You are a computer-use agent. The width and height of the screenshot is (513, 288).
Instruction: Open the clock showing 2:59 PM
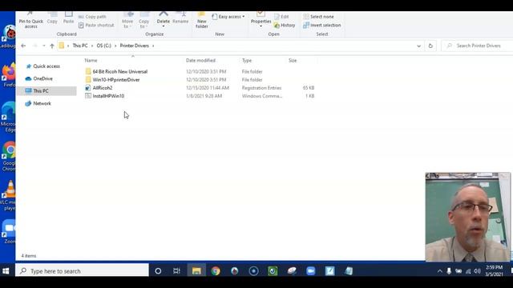pos(494,270)
